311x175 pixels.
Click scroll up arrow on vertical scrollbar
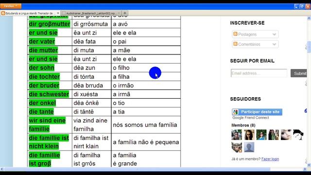pyautogui.click(x=309, y=18)
